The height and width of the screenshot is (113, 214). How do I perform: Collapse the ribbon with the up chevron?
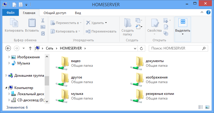click(202, 12)
